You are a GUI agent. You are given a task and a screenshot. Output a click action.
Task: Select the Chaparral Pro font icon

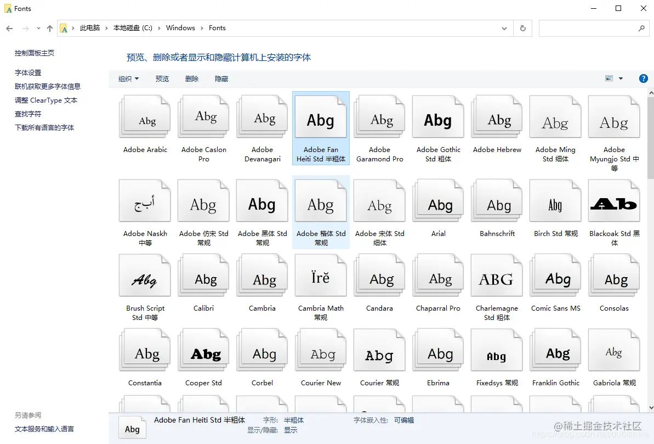click(x=438, y=276)
